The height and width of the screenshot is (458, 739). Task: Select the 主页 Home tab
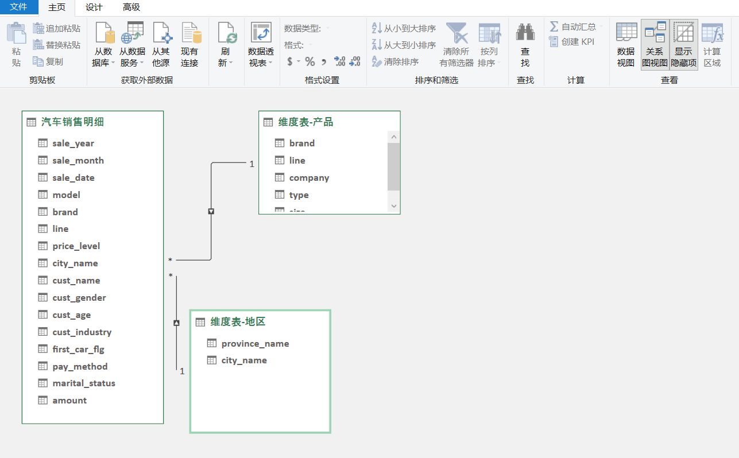[57, 7]
